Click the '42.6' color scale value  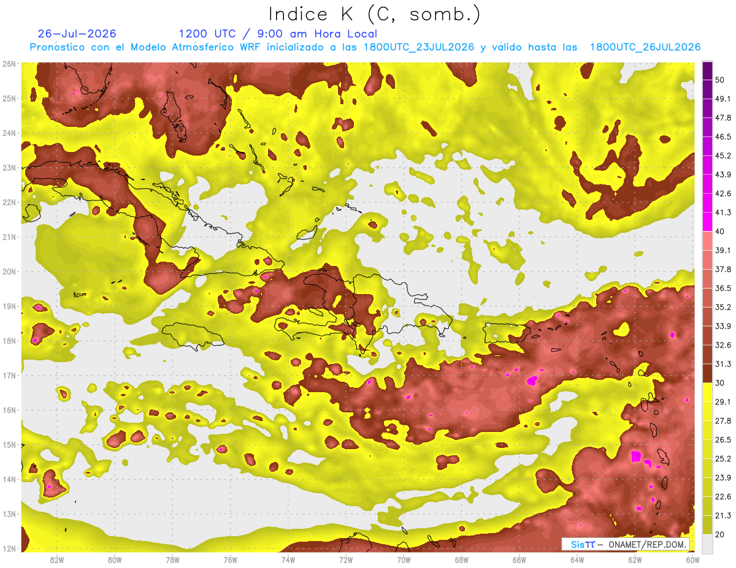point(723,194)
